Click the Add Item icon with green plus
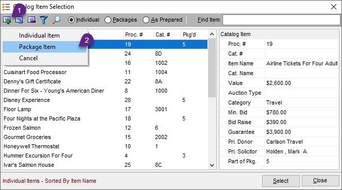The height and width of the screenshot is (190, 342). click(7, 20)
